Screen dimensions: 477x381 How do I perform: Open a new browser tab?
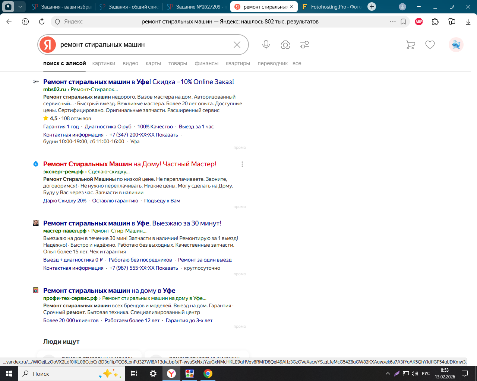(372, 7)
